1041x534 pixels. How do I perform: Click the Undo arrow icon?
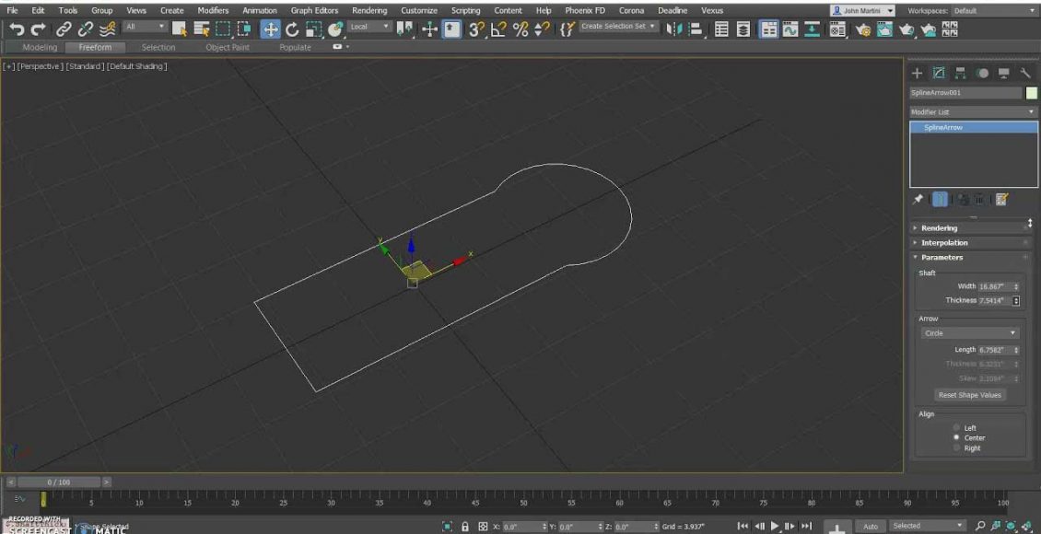(16, 28)
